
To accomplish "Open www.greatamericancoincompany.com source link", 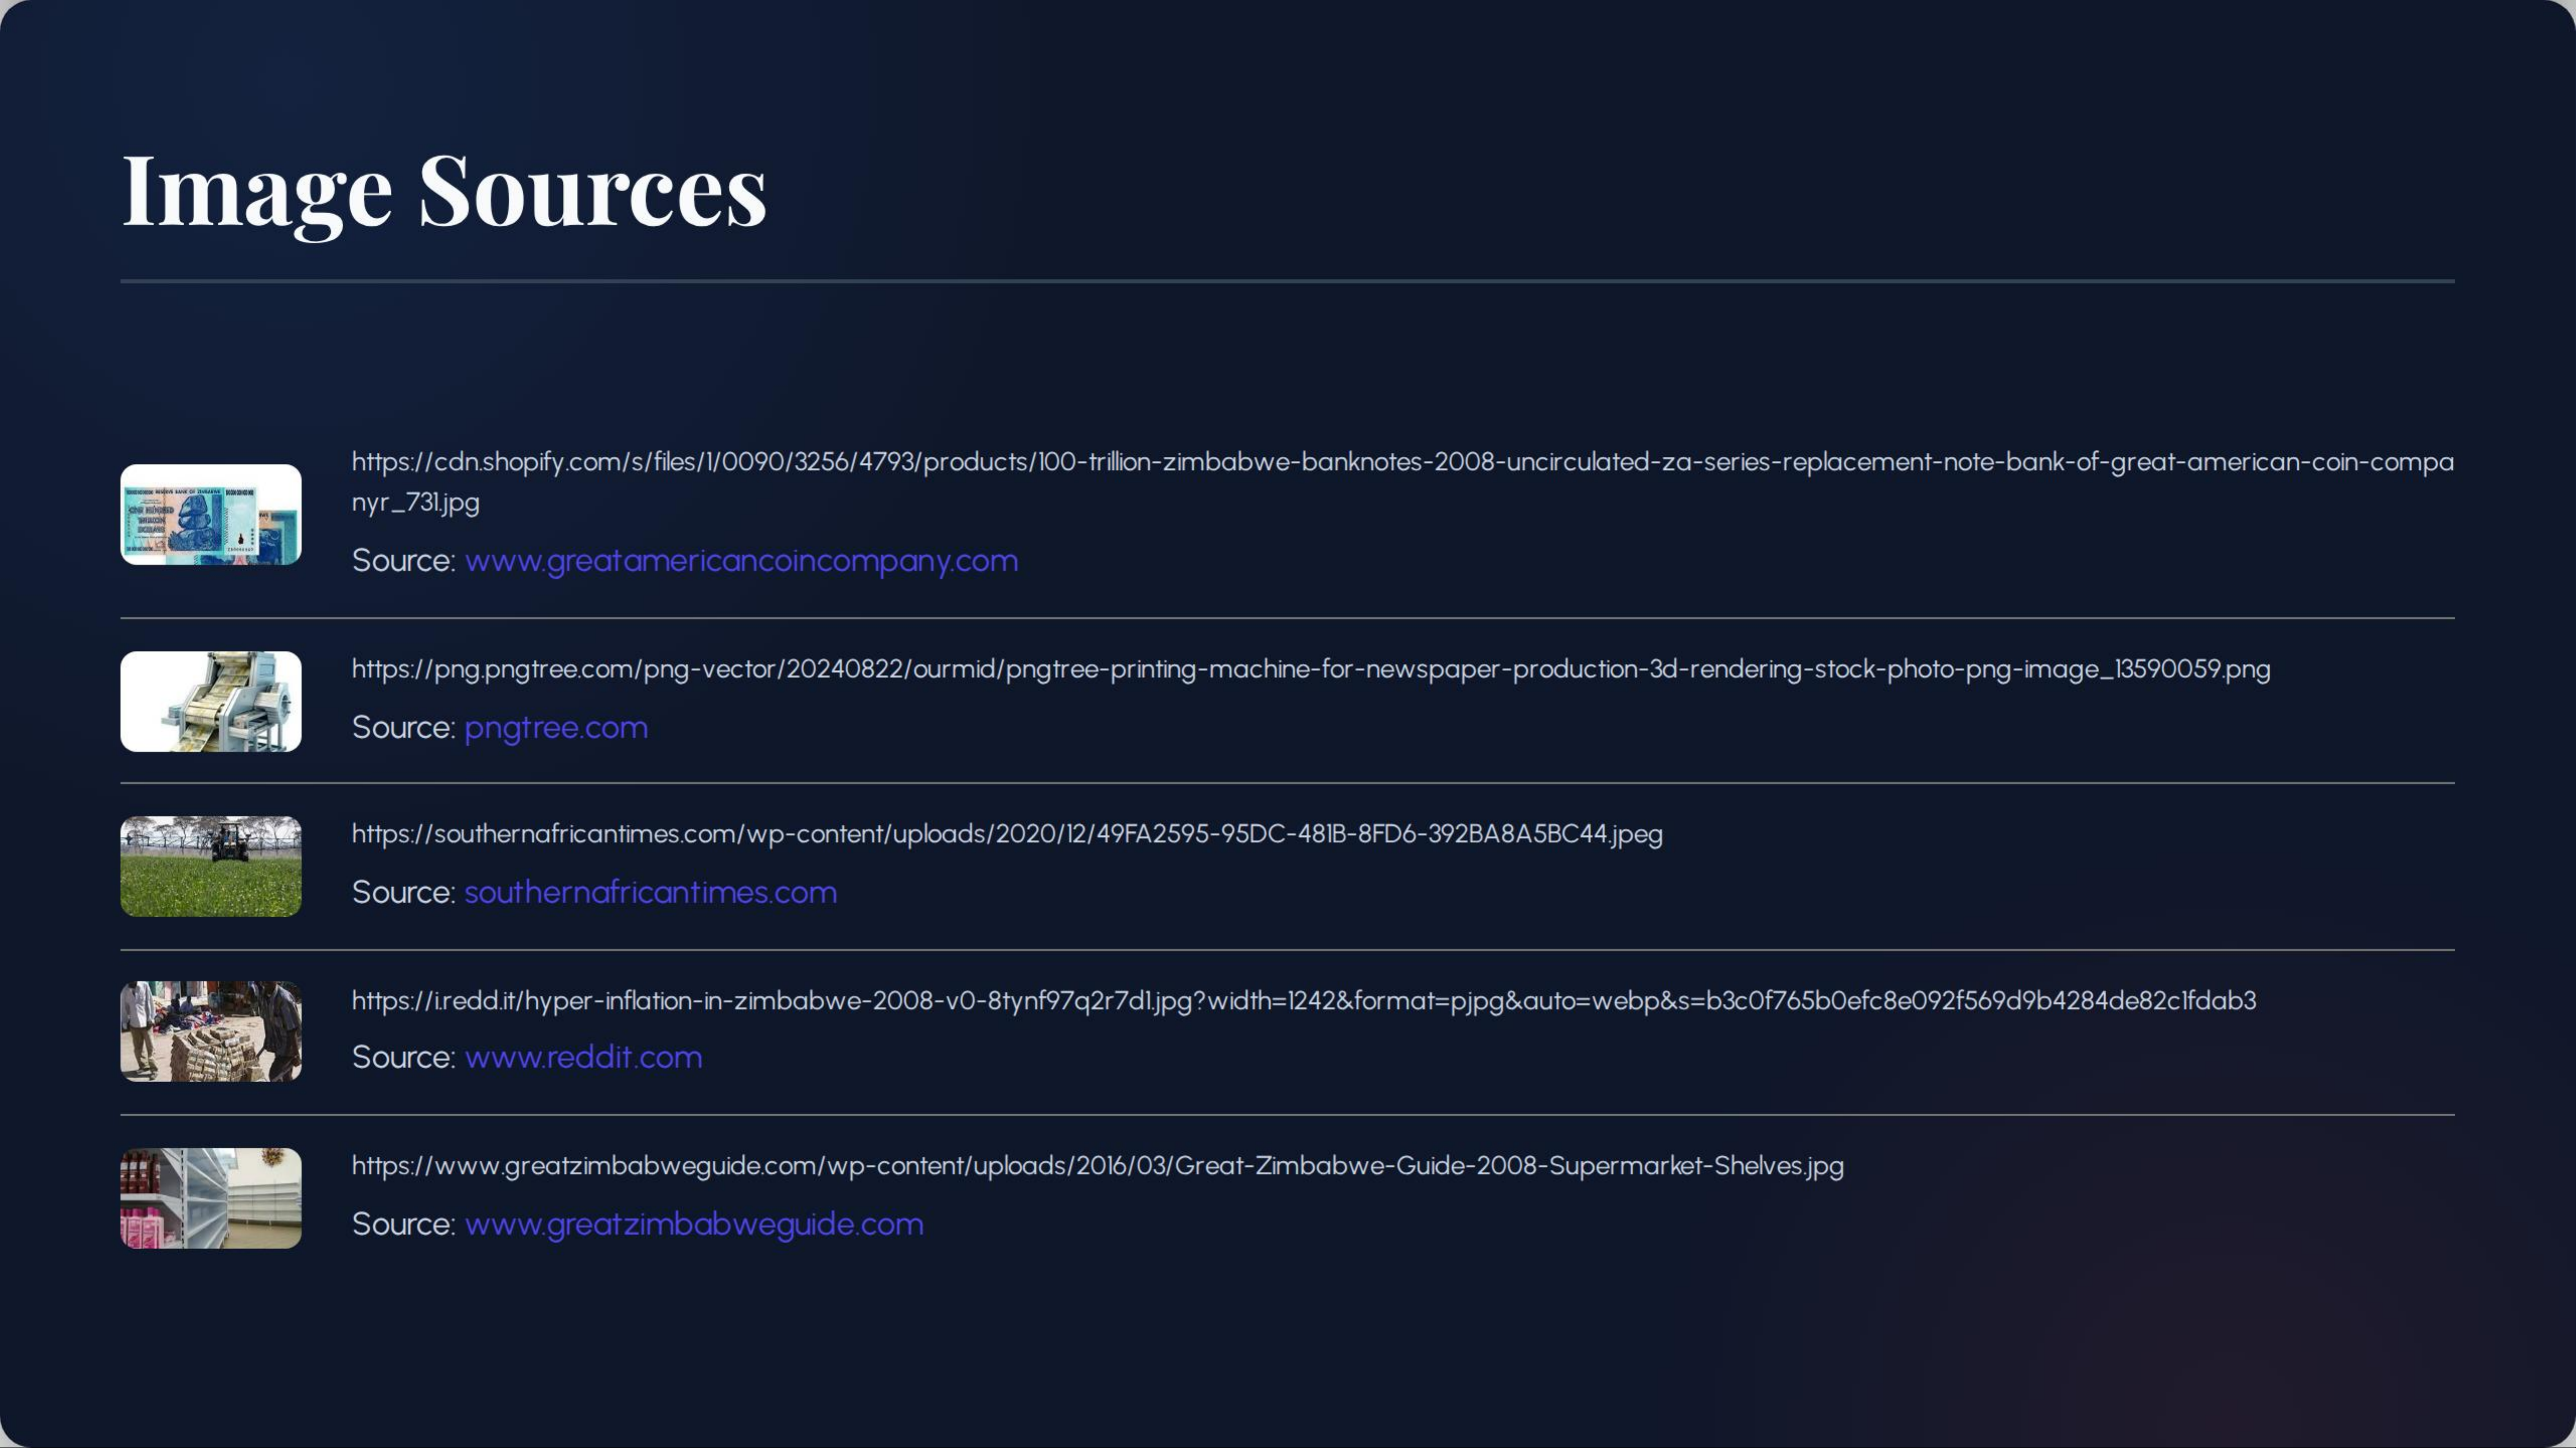I will click(x=741, y=560).
